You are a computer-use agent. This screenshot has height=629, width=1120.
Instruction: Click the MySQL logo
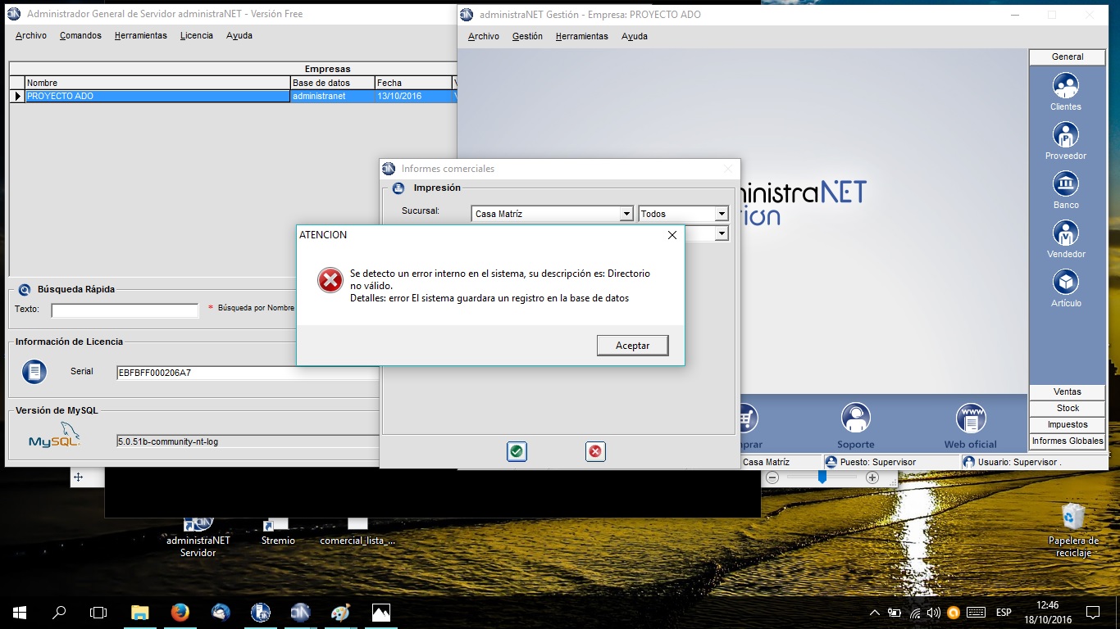[x=55, y=436]
